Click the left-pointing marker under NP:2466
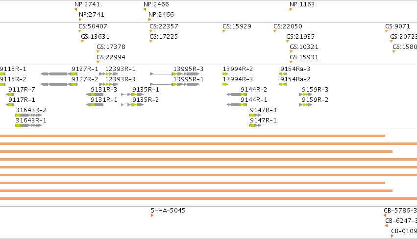 point(145,9)
